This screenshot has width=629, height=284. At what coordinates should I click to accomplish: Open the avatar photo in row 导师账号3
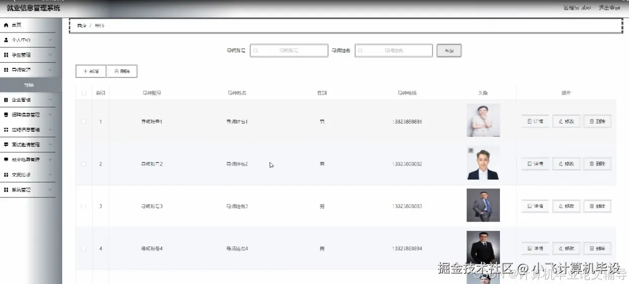tap(483, 205)
